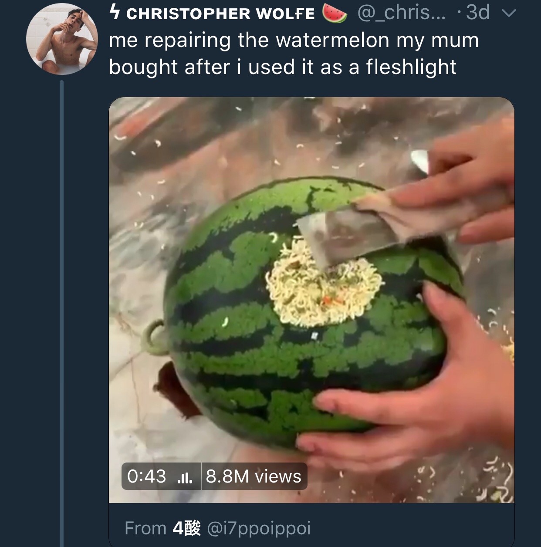Open the tweet options chevron menu

[508, 14]
